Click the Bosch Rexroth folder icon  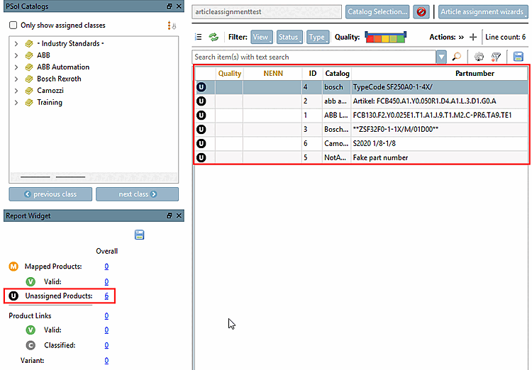[x=29, y=79]
